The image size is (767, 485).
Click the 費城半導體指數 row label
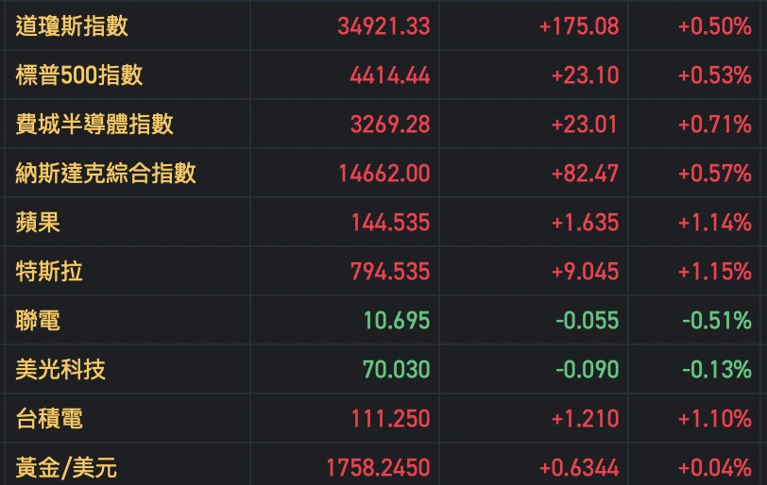pyautogui.click(x=94, y=125)
